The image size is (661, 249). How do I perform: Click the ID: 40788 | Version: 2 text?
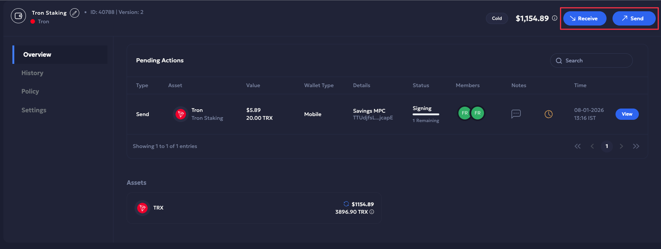pos(117,12)
